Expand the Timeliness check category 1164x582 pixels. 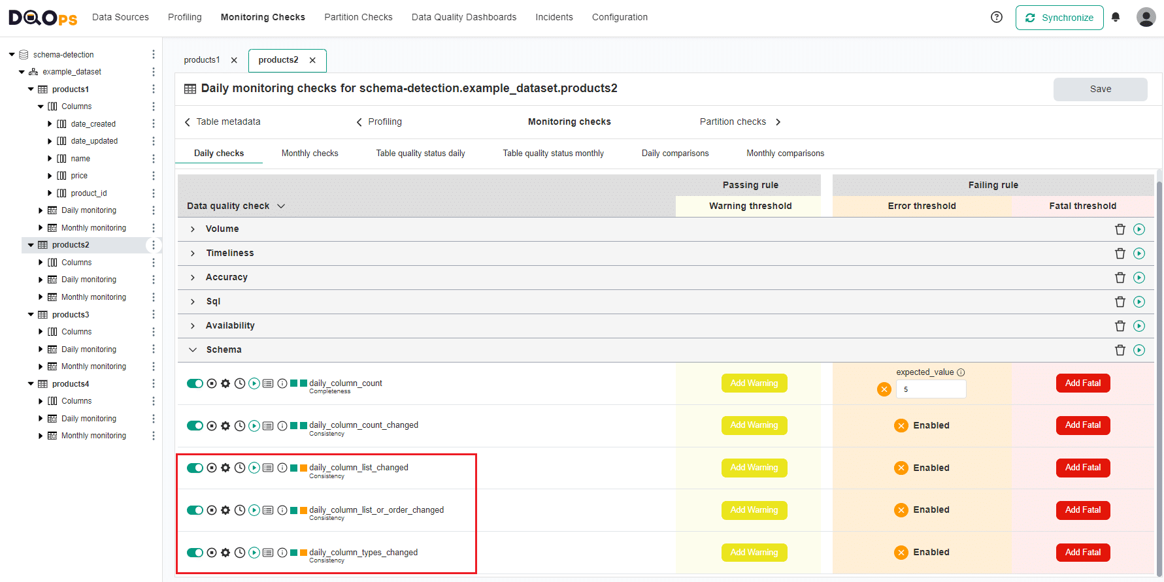(x=193, y=253)
